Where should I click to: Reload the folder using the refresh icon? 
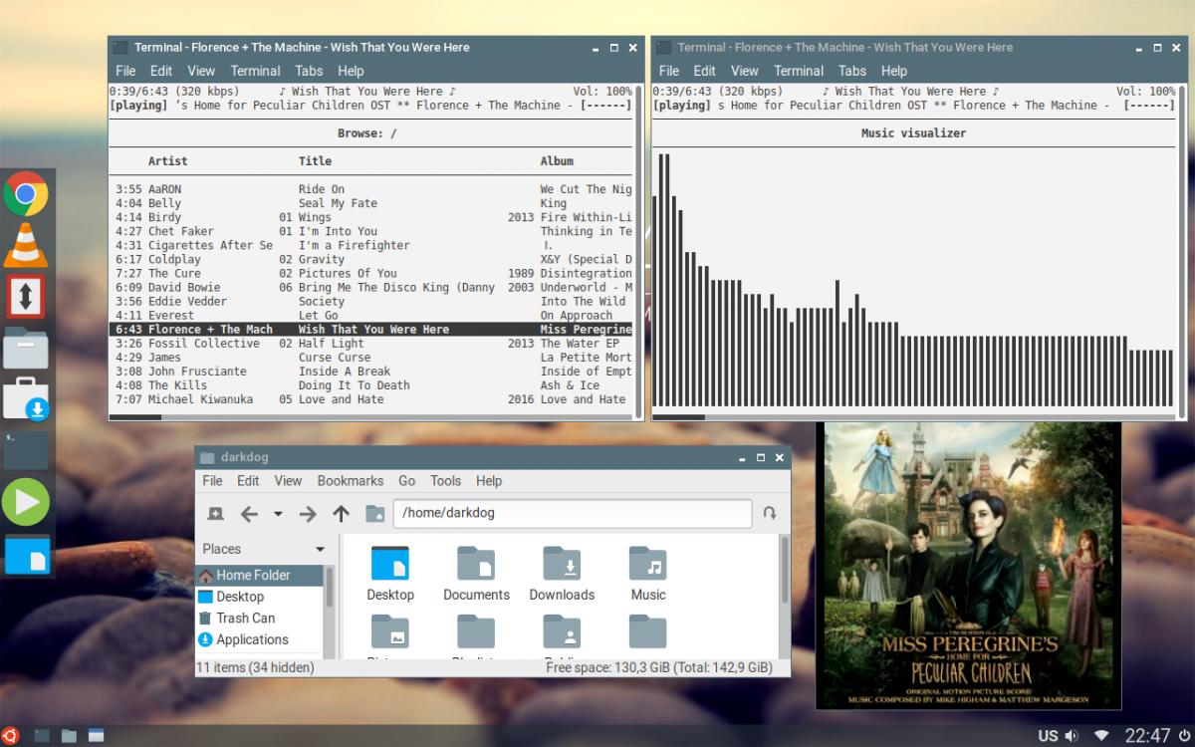pyautogui.click(x=770, y=513)
